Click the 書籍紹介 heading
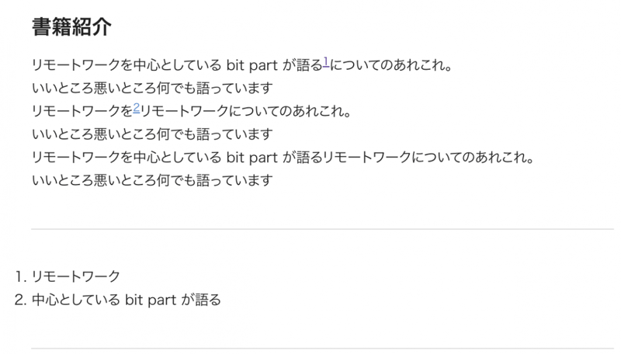Image resolution: width=621 pixels, height=354 pixels. 71,28
